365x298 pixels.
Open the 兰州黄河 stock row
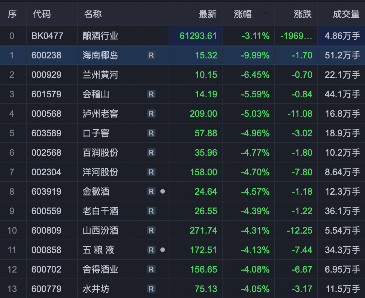pyautogui.click(x=100, y=75)
